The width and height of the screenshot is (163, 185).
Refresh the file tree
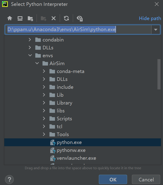click(66, 18)
